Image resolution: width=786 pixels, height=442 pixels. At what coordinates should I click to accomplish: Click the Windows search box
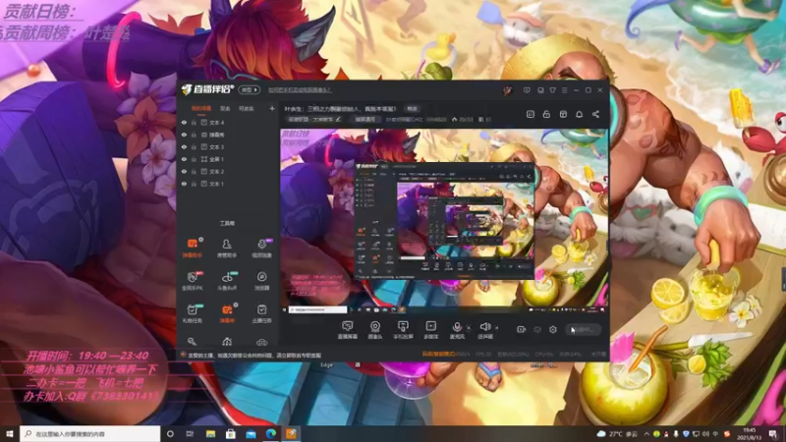pos(90,434)
